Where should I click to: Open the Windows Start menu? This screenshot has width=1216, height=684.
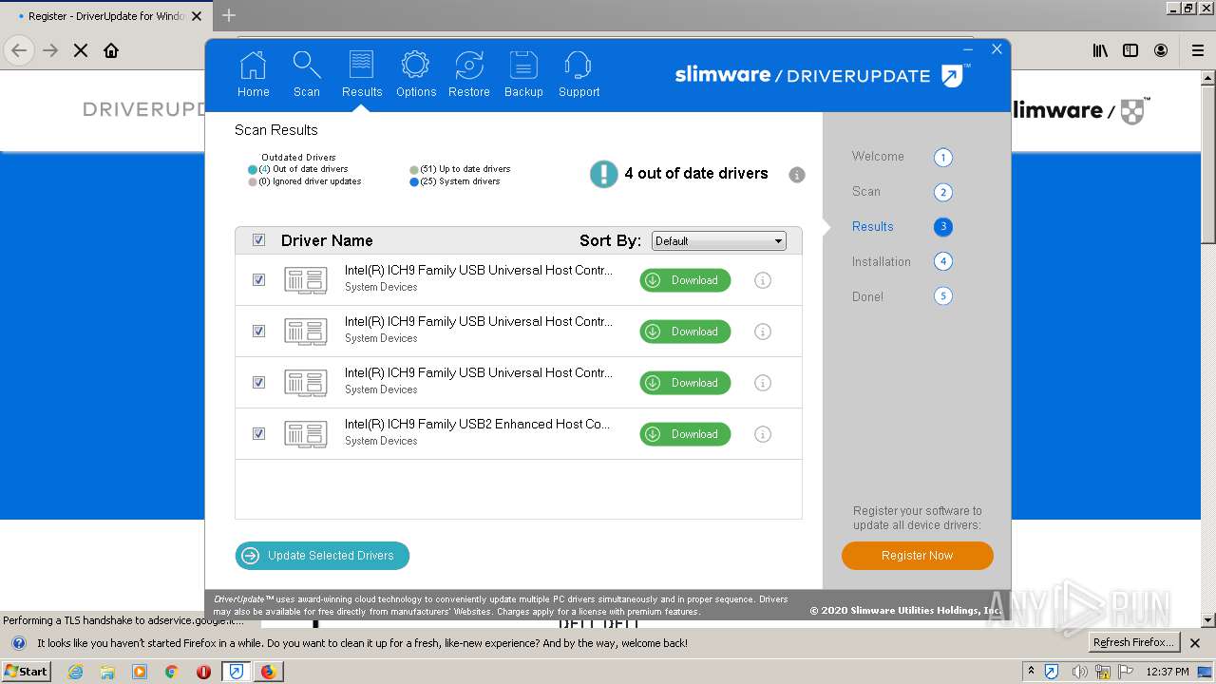pyautogui.click(x=27, y=672)
